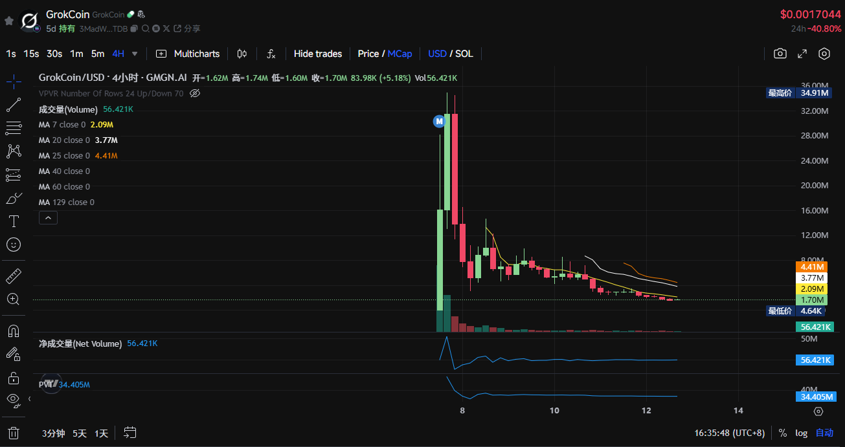Open the green pill pump icon beside GrokCoin
This screenshot has width=845, height=447.
coord(130,14)
